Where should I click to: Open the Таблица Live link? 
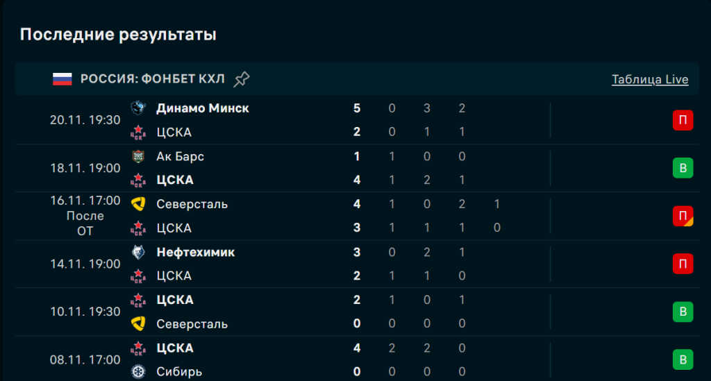pos(650,79)
